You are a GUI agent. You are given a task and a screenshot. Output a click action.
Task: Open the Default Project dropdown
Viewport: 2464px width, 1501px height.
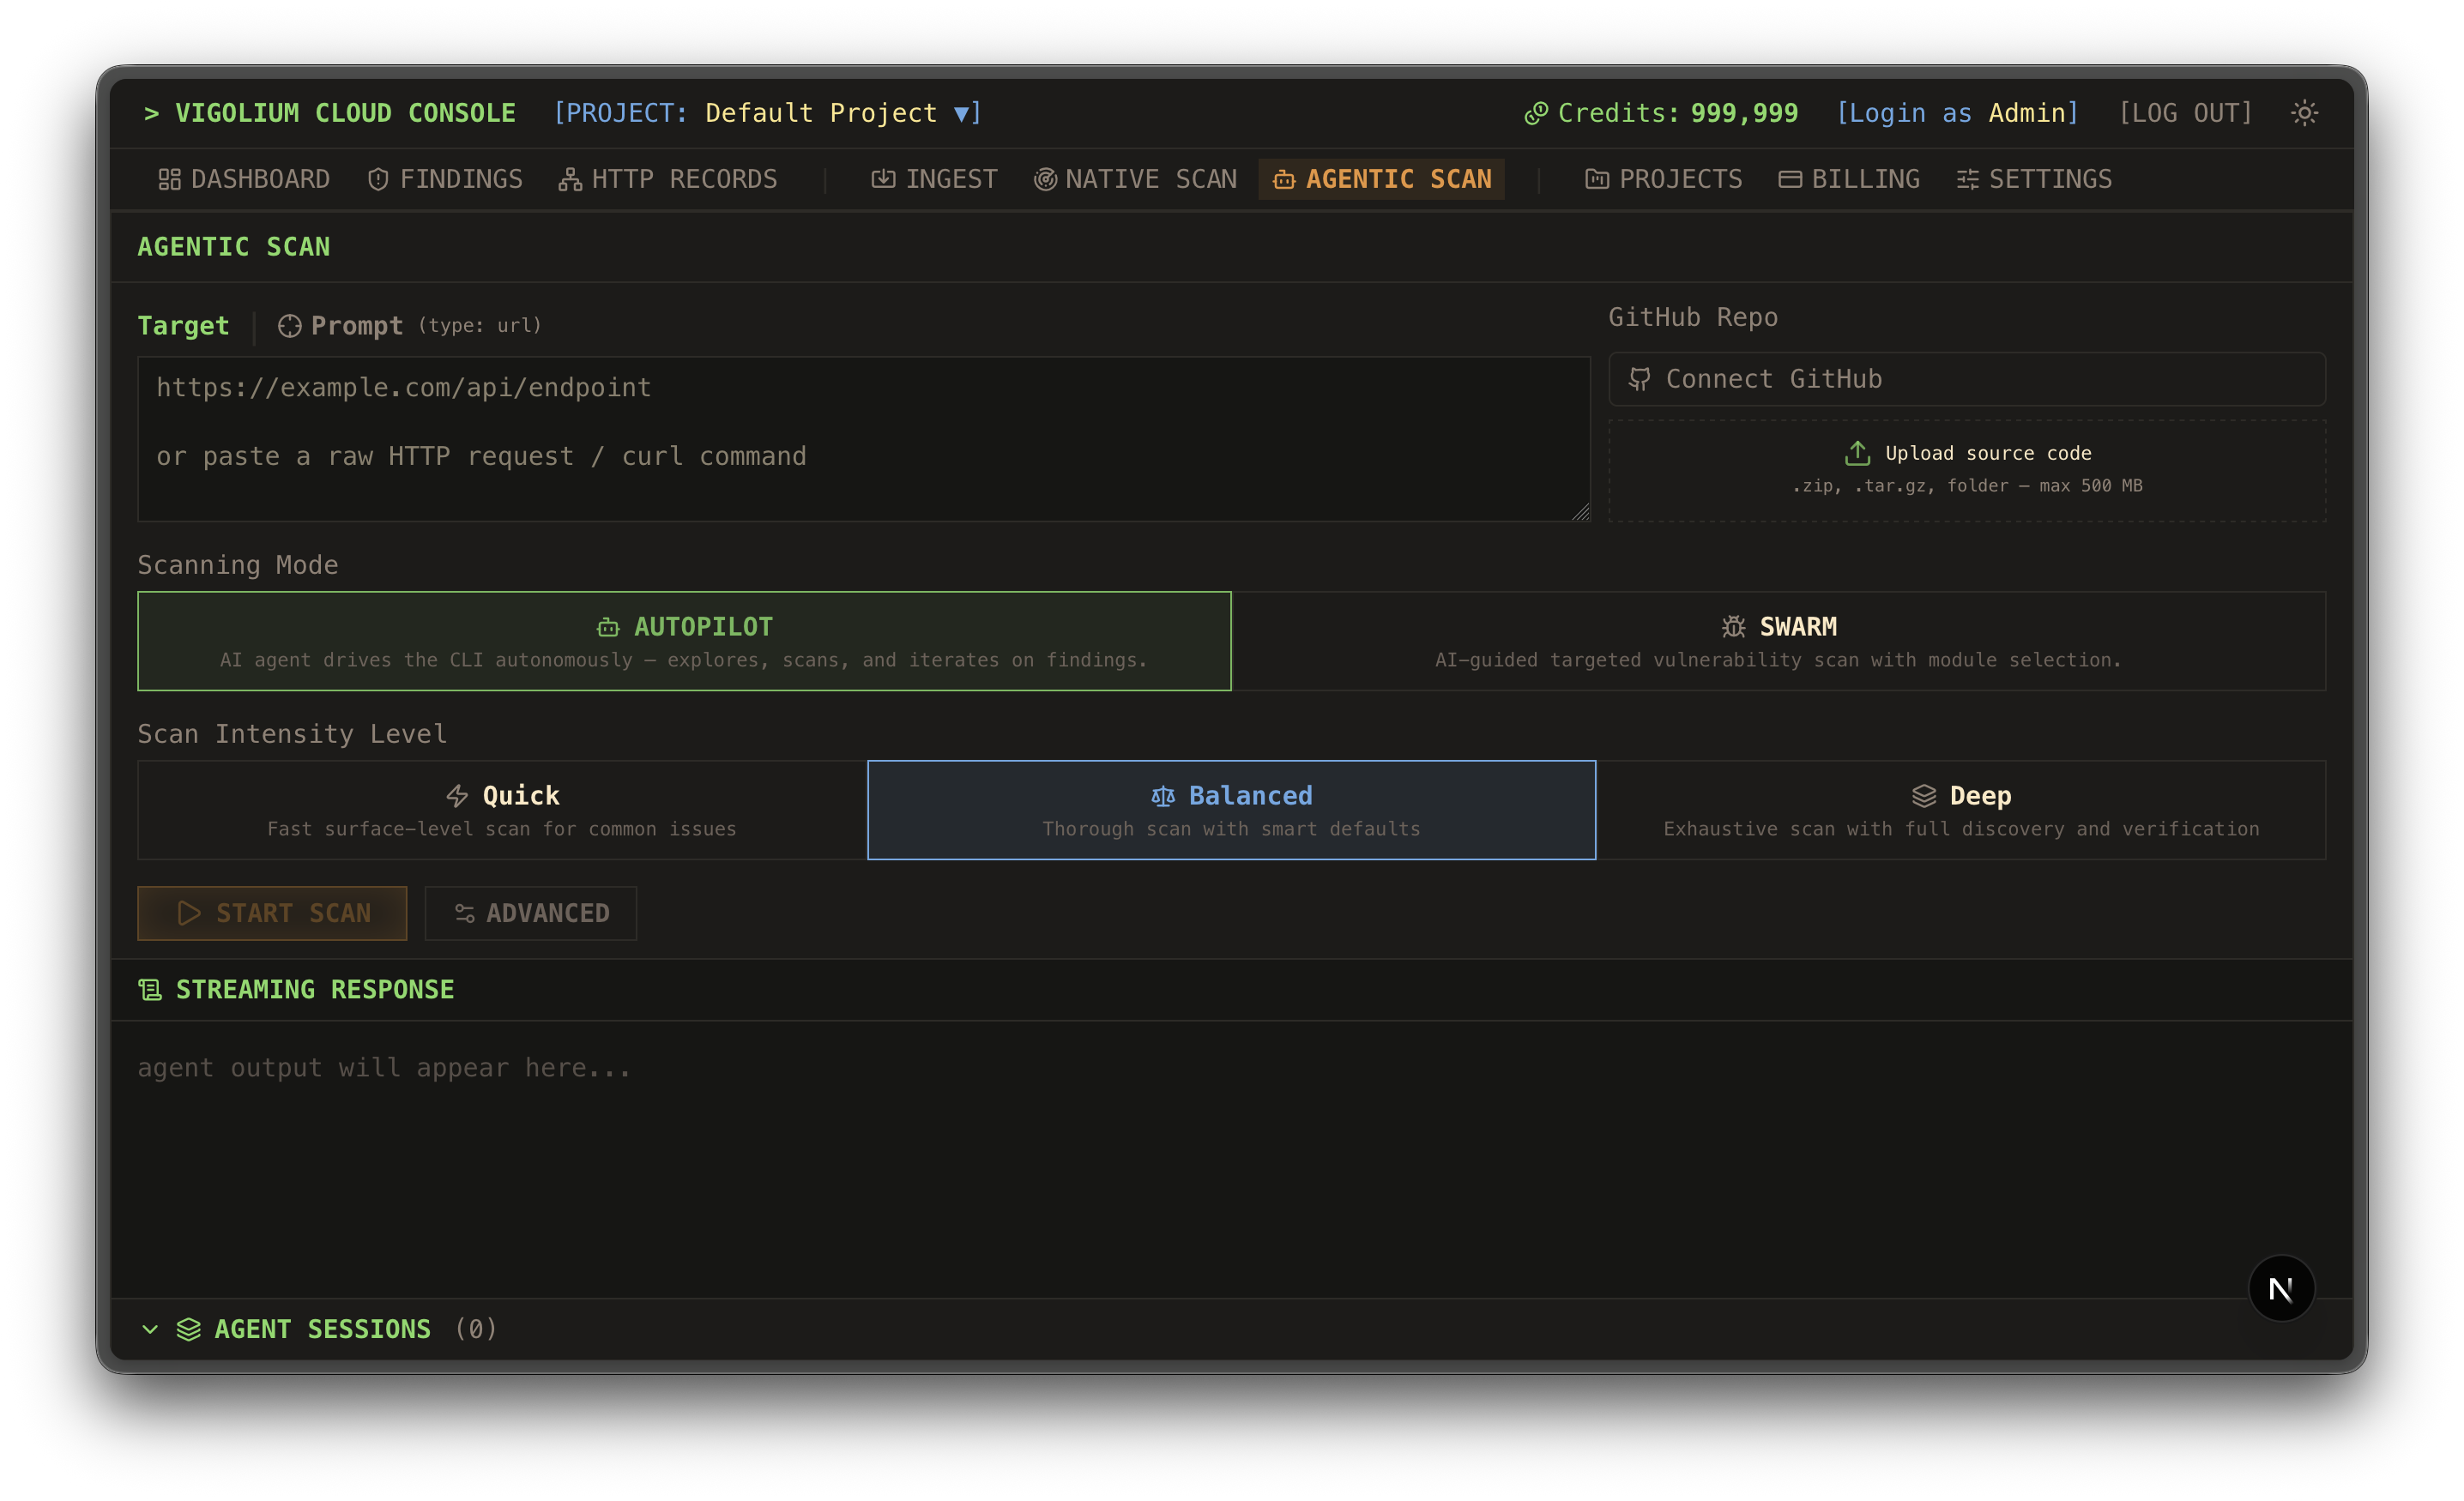pos(768,113)
